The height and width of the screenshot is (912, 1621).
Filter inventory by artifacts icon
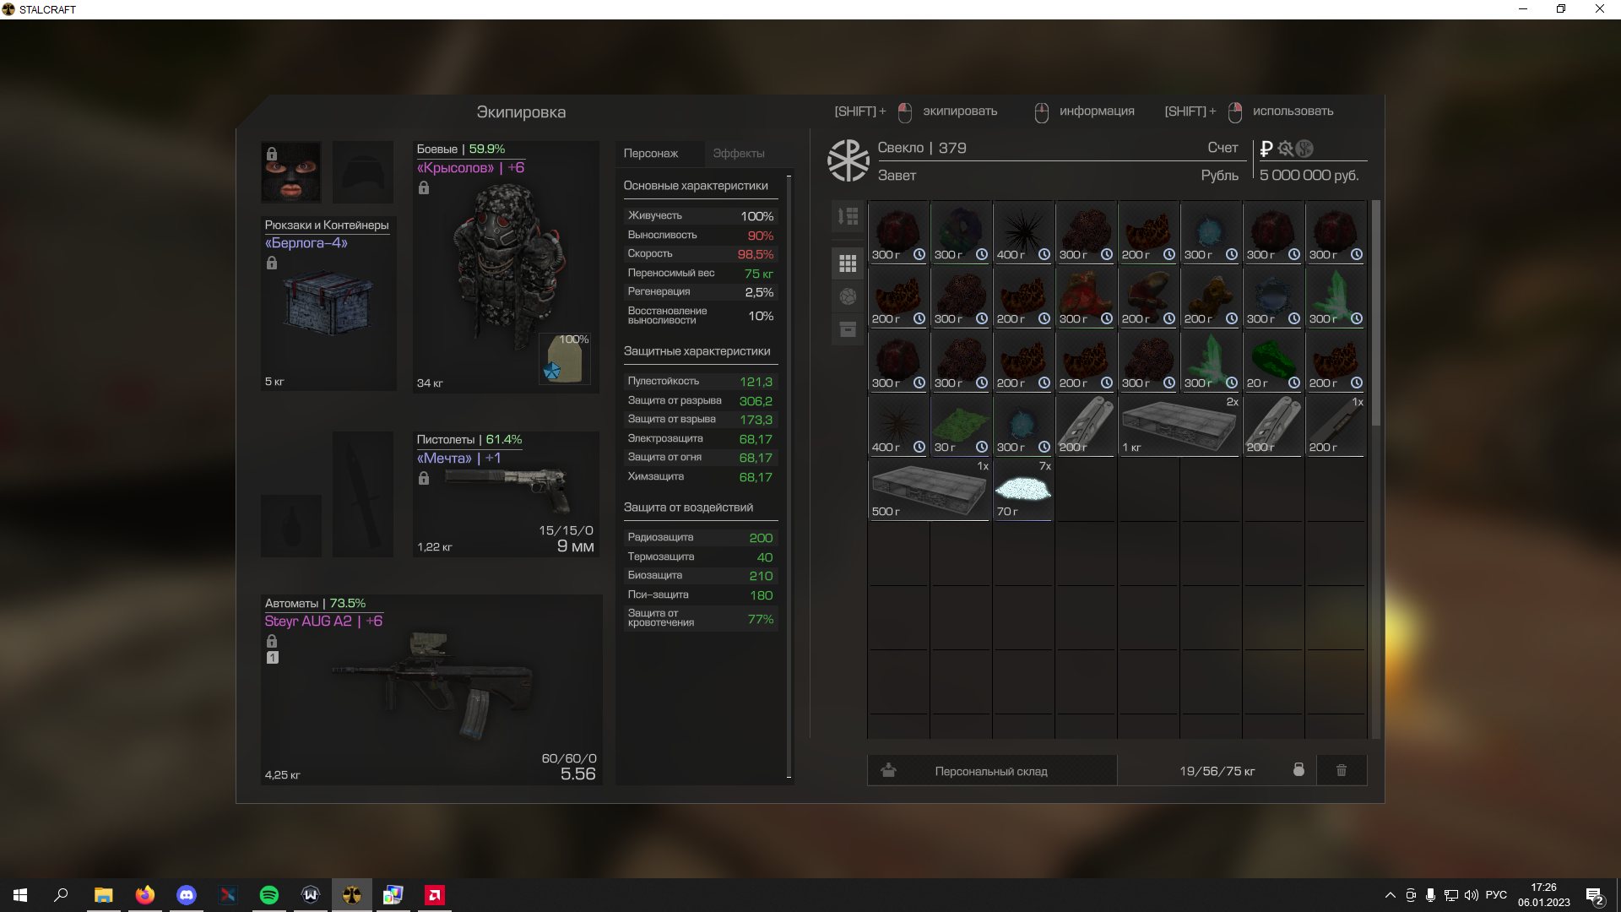848,296
